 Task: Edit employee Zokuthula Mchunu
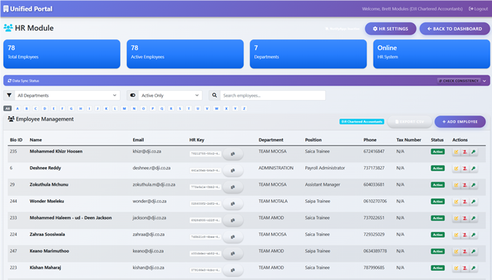(x=456, y=185)
